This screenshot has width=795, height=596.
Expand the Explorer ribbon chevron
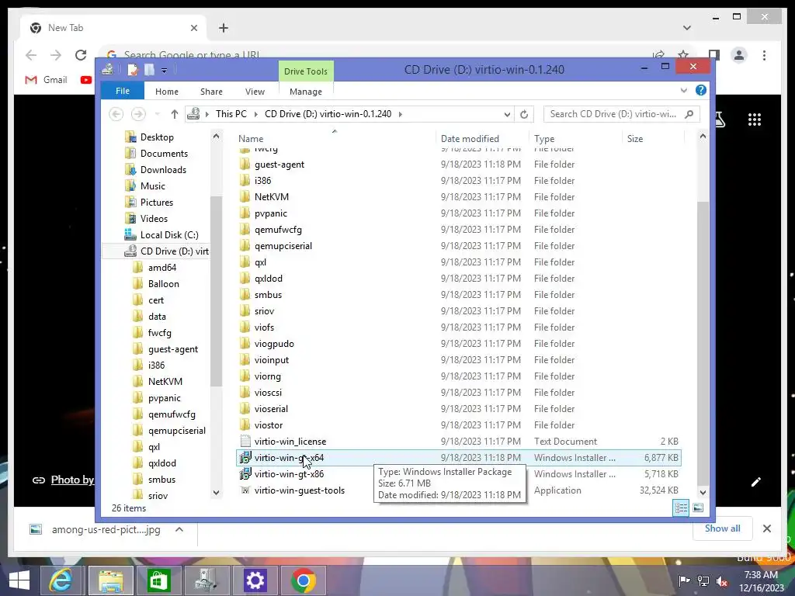(683, 90)
